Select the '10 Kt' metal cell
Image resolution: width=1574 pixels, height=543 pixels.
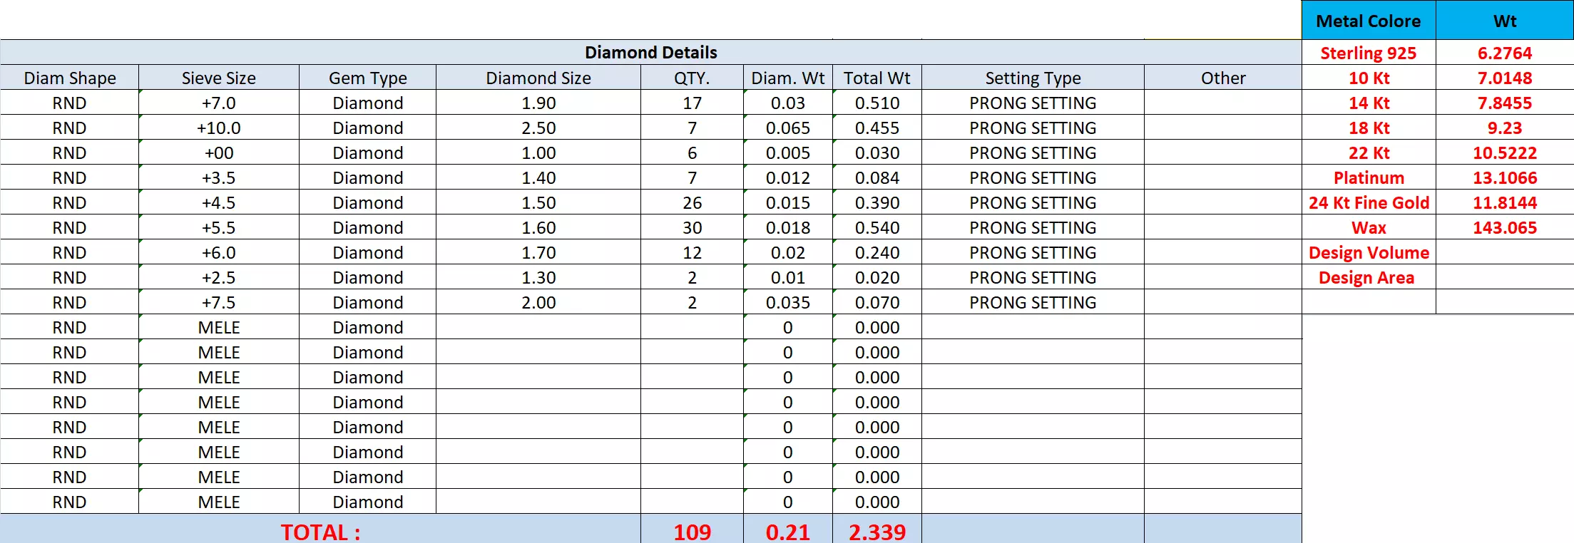coord(1369,78)
